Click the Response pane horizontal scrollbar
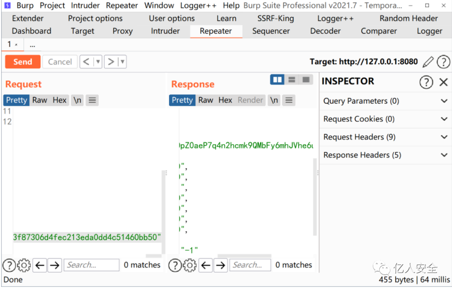This screenshot has width=452, height=288. coord(244,256)
